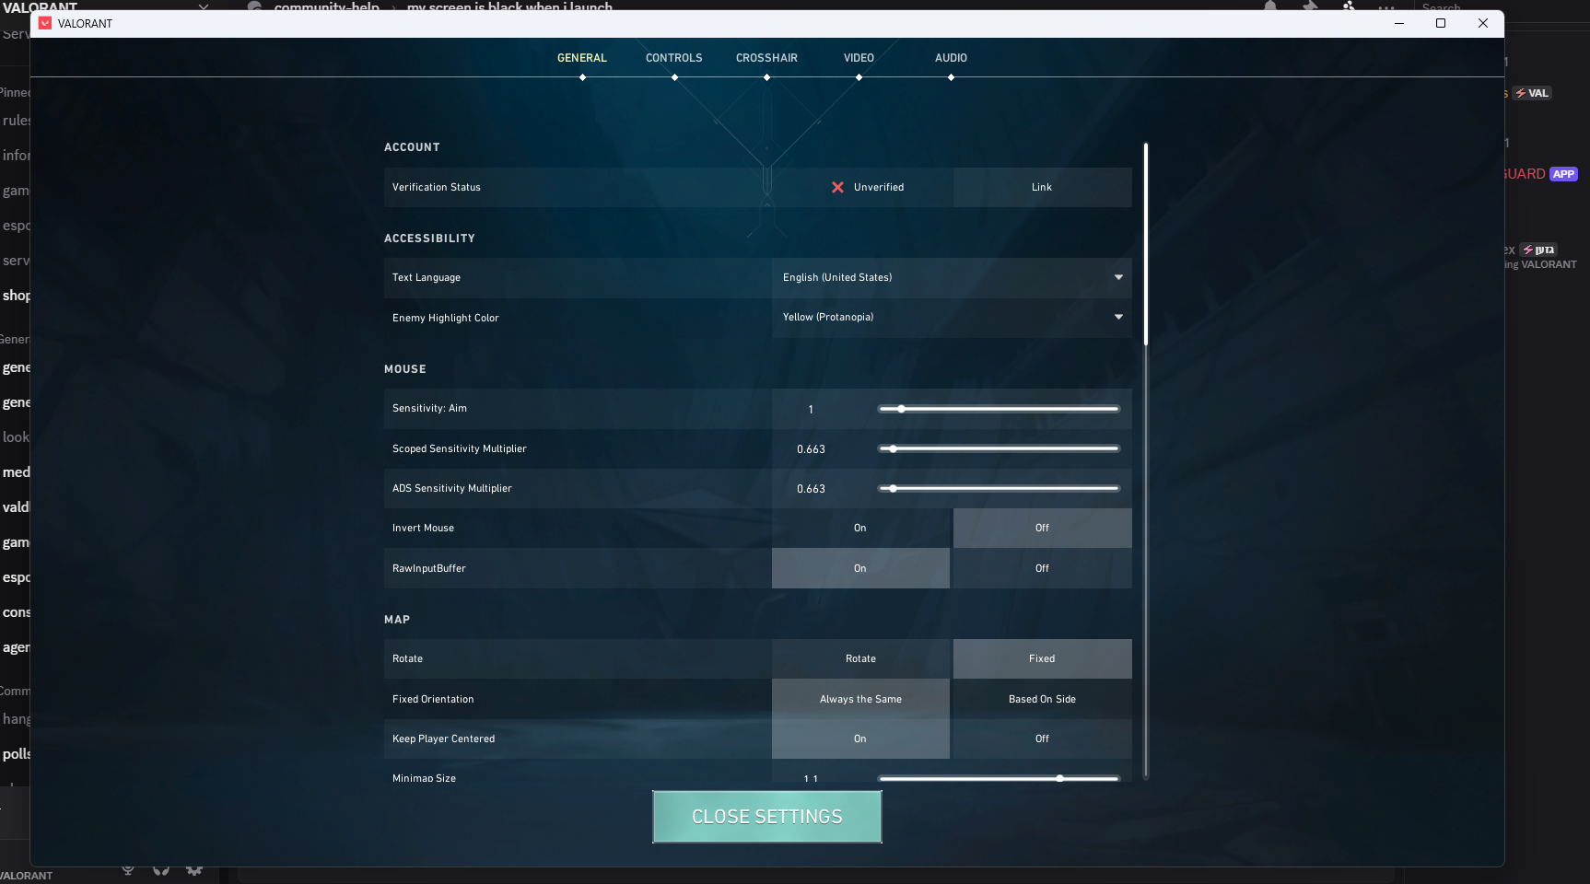Click the VALORANT logo in title bar

click(x=45, y=23)
